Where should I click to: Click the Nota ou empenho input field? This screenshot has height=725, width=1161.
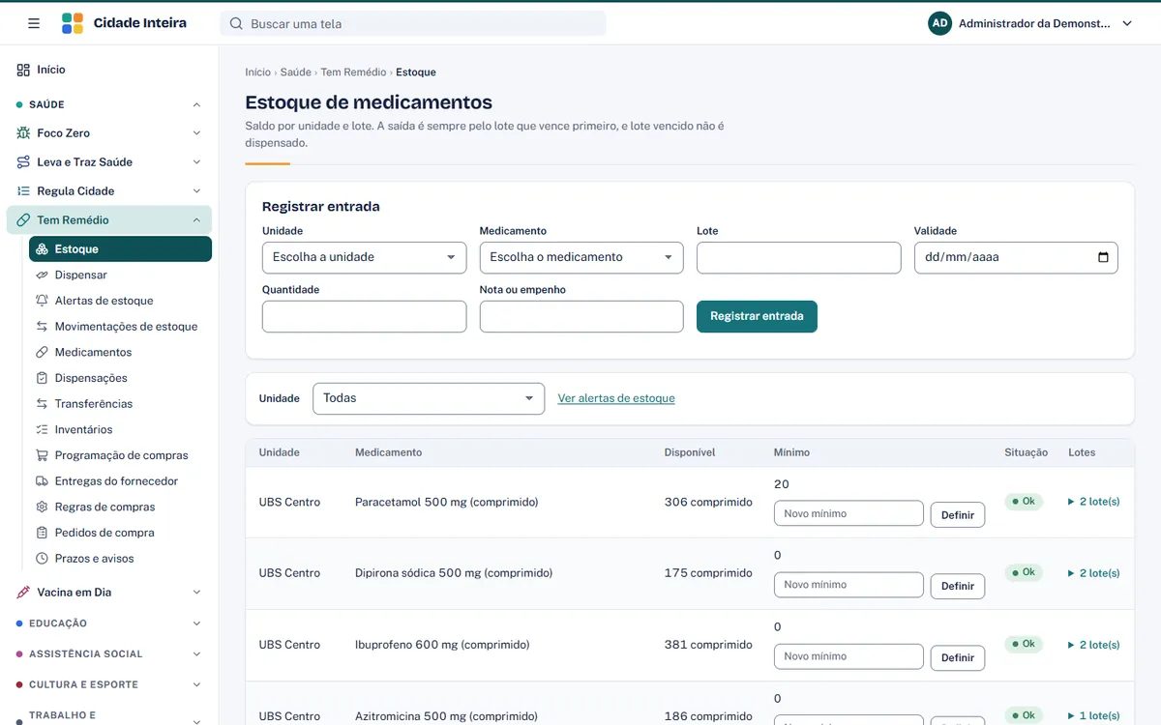(x=581, y=316)
